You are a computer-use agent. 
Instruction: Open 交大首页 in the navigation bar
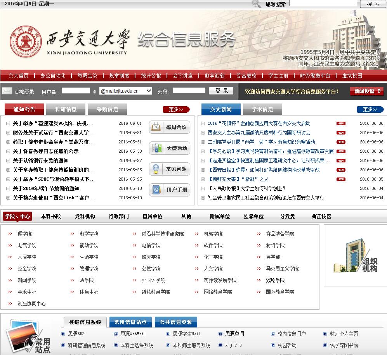coord(19,76)
